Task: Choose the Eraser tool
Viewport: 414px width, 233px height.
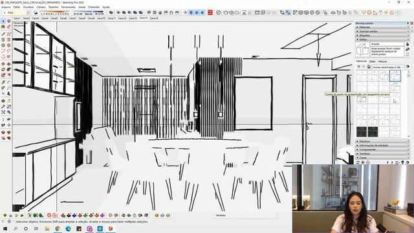Action: (x=8, y=27)
